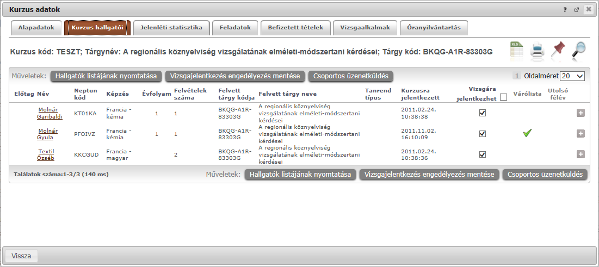
Task: Toggle the header Vizsgára jelentkezhet checkbox
Action: pos(503,98)
